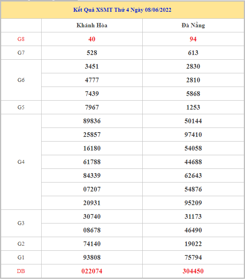Image resolution: width=245 pixels, height=280 pixels.
Task: Click the table title Kết Quả XSMT
Action: pyautogui.click(x=122, y=10)
